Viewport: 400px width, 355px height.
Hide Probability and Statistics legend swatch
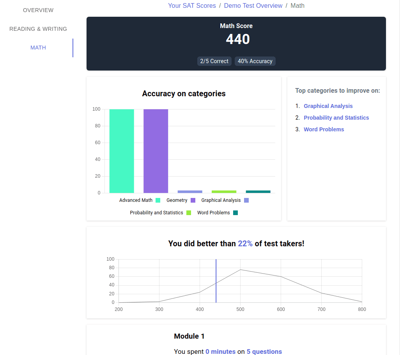click(188, 213)
